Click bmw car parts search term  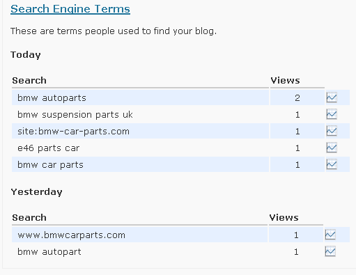point(50,165)
